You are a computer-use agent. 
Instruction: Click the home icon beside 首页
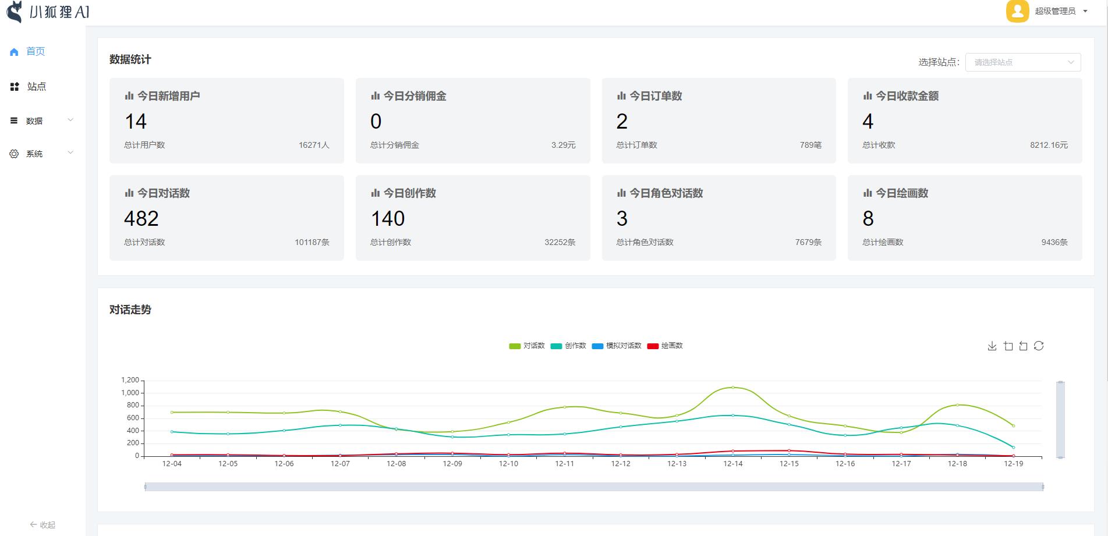[14, 52]
